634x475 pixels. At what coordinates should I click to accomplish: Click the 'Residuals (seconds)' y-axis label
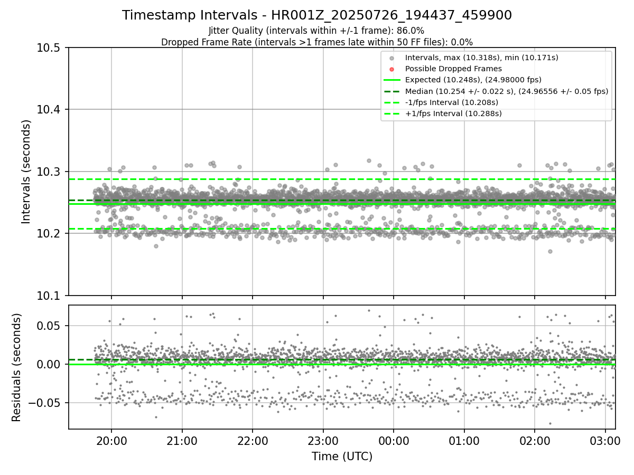pyautogui.click(x=16, y=367)
